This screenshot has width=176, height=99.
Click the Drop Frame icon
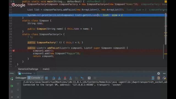(x=76, y=78)
